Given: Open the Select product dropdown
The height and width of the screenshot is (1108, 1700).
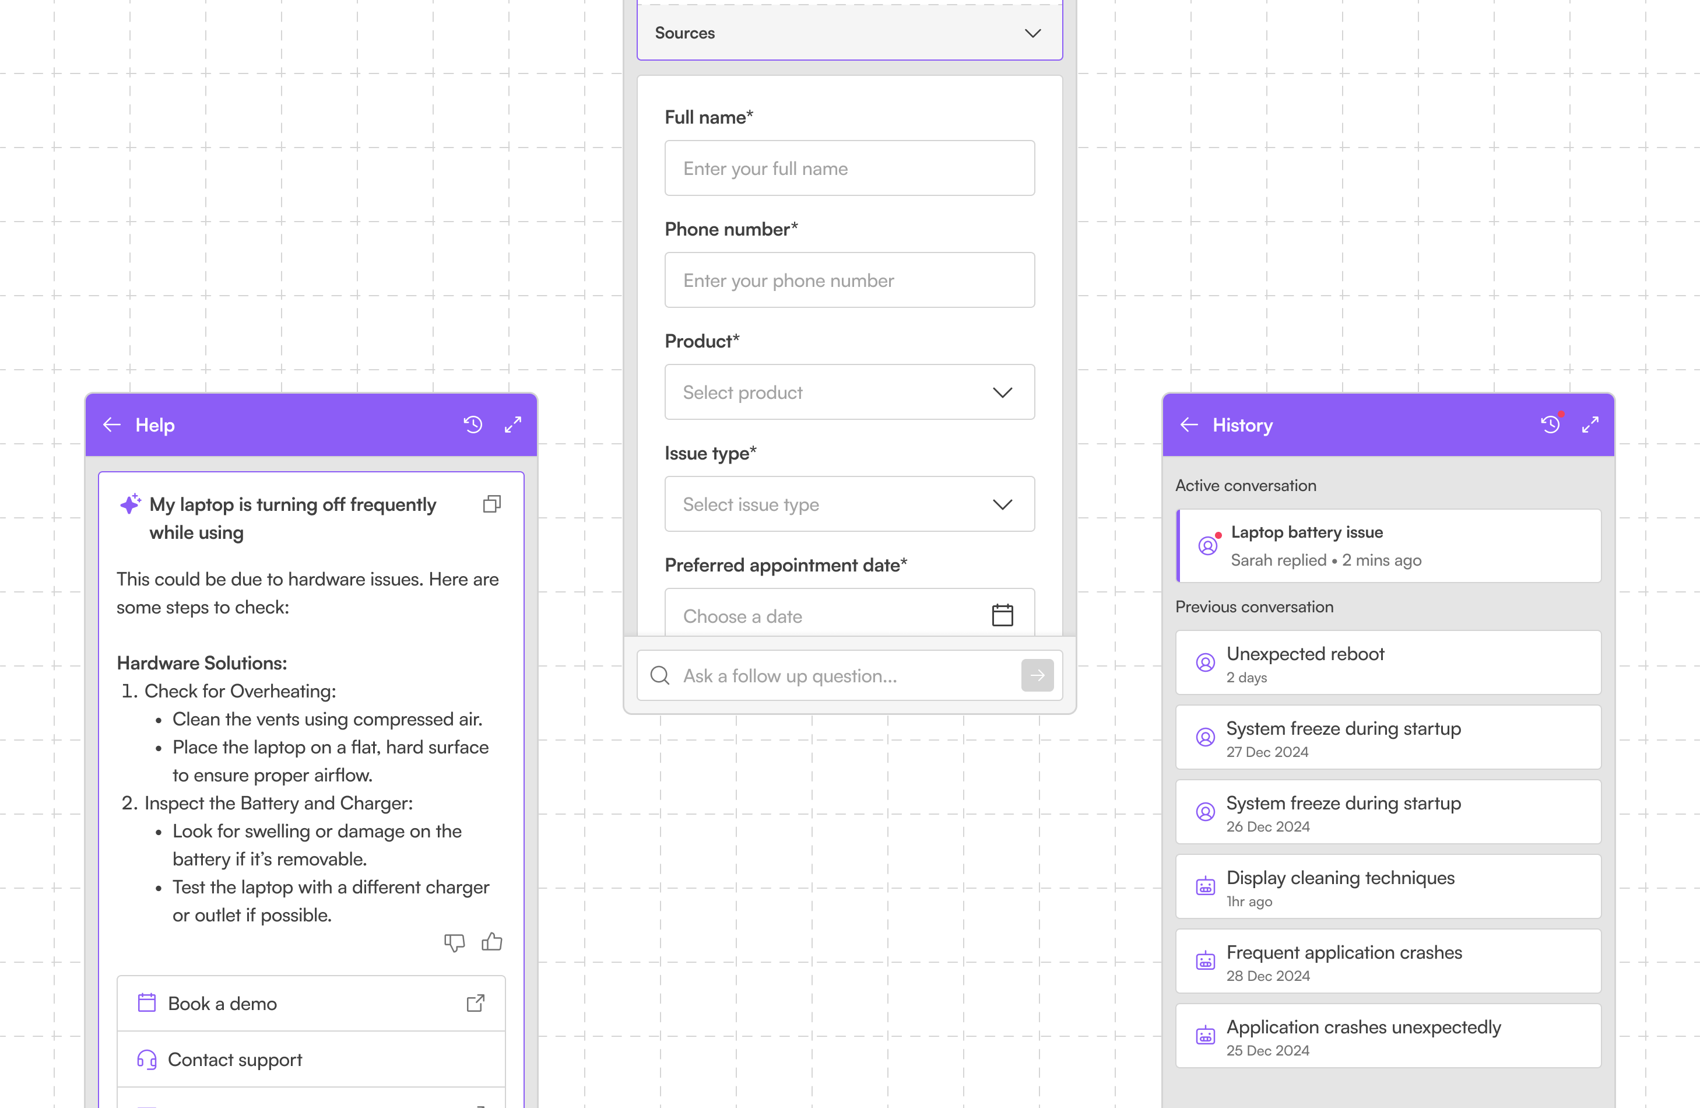Looking at the screenshot, I should point(849,392).
